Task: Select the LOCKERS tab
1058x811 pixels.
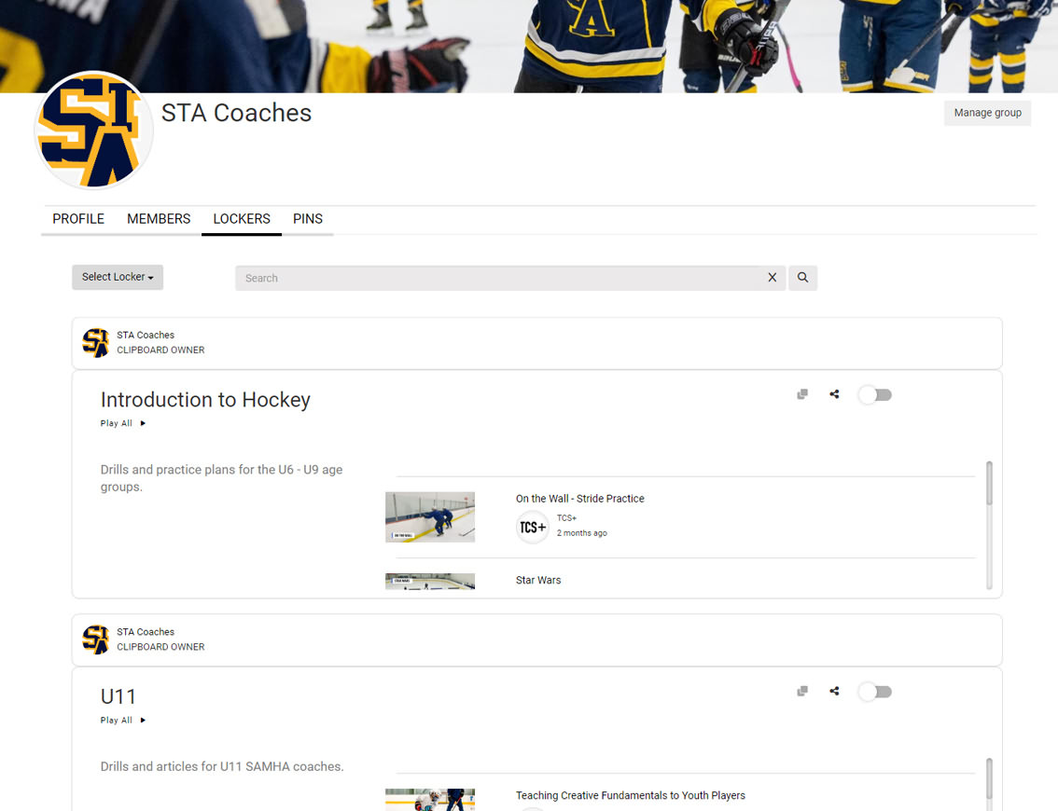Action: pos(242,219)
